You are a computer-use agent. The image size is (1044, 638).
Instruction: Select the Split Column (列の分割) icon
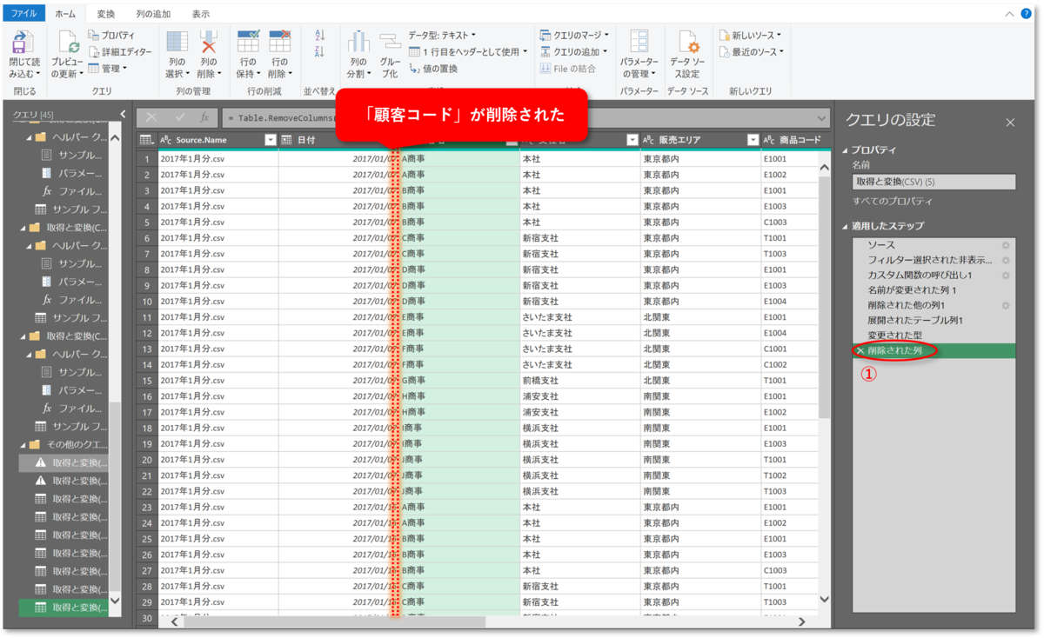(x=358, y=42)
